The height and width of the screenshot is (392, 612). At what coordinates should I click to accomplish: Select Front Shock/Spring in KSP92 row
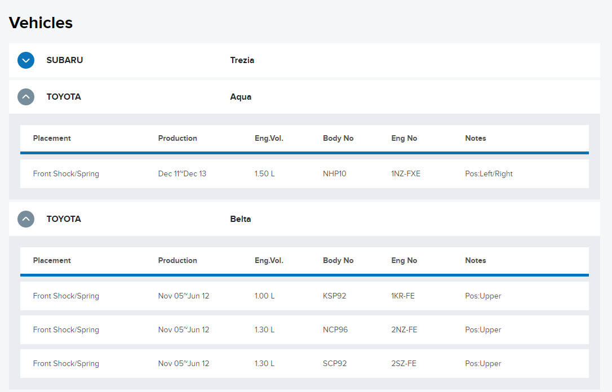[66, 296]
